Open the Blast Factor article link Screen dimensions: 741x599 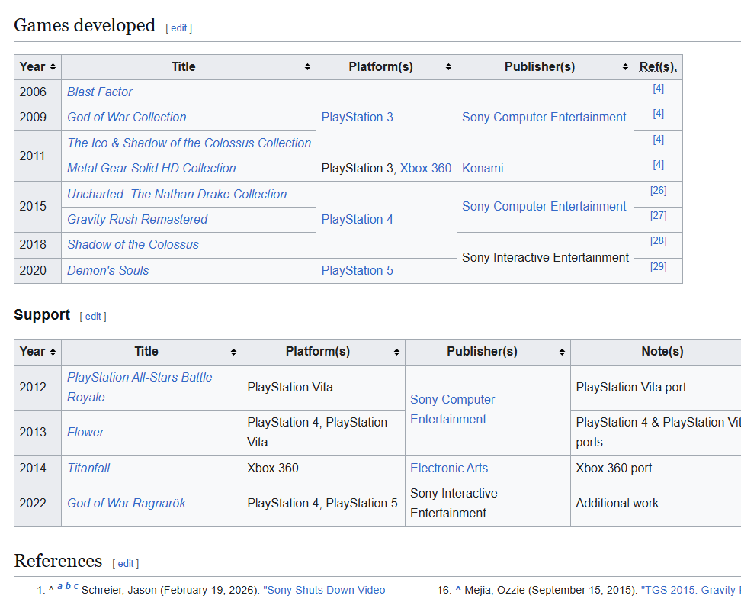[100, 92]
